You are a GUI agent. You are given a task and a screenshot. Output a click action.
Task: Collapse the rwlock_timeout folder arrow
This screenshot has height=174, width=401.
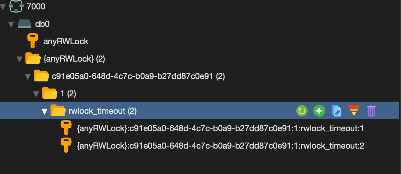[x=44, y=111]
